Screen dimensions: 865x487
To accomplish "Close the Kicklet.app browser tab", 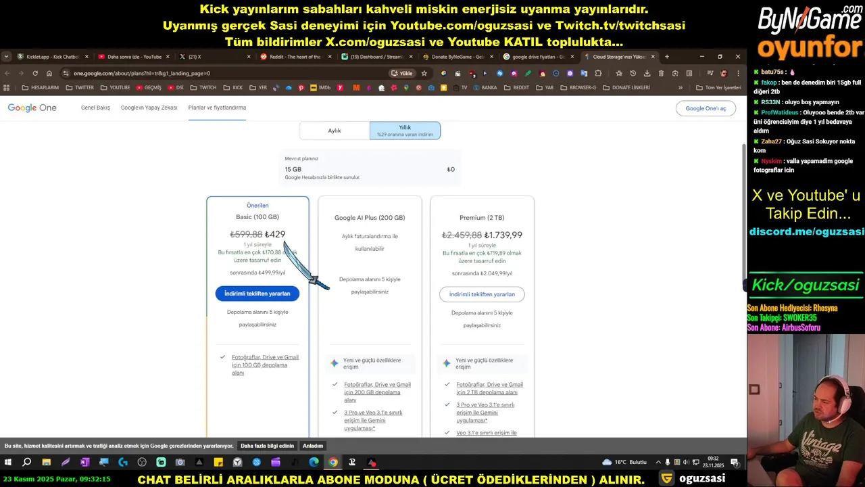I will [86, 57].
